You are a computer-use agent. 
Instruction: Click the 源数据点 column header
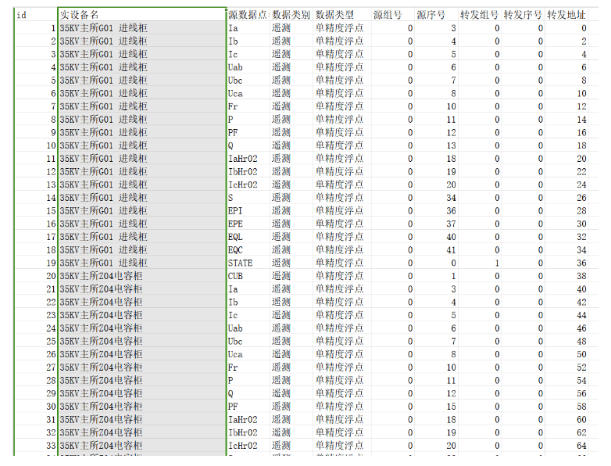click(248, 15)
